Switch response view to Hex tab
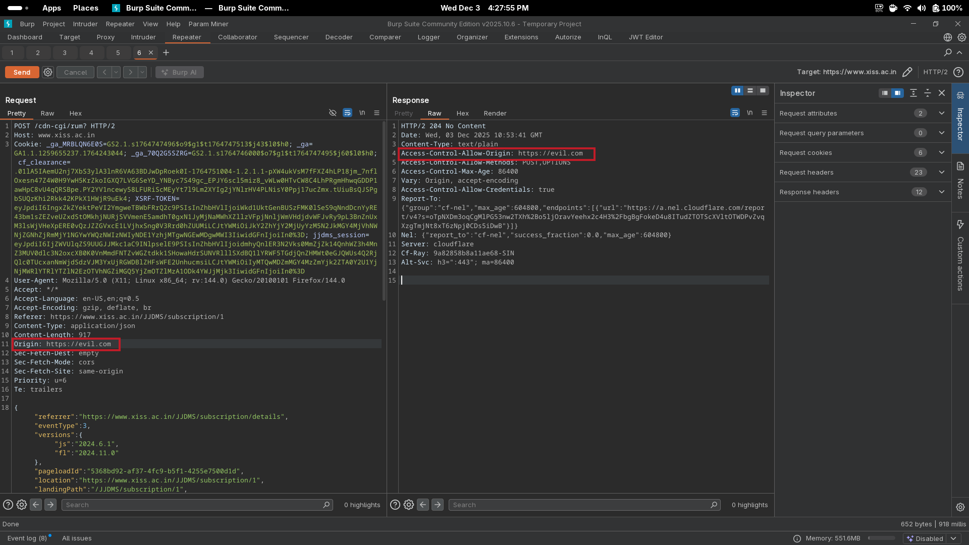The width and height of the screenshot is (969, 545). pos(462,114)
